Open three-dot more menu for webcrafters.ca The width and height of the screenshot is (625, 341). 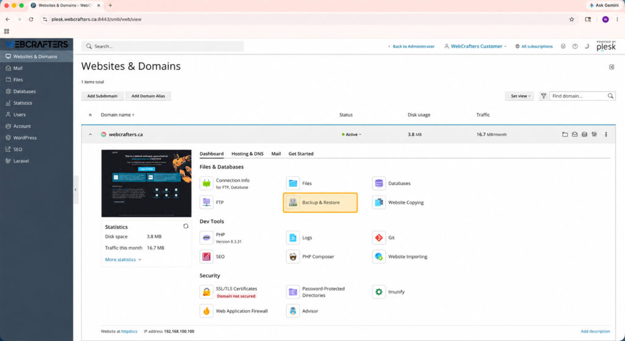(x=606, y=135)
